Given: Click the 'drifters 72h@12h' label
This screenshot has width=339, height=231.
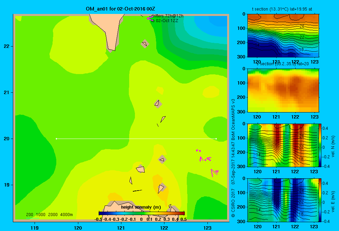Looking at the screenshot, I should pos(167,16).
